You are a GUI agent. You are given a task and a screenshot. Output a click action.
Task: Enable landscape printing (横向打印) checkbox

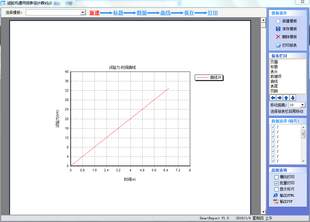276,177
